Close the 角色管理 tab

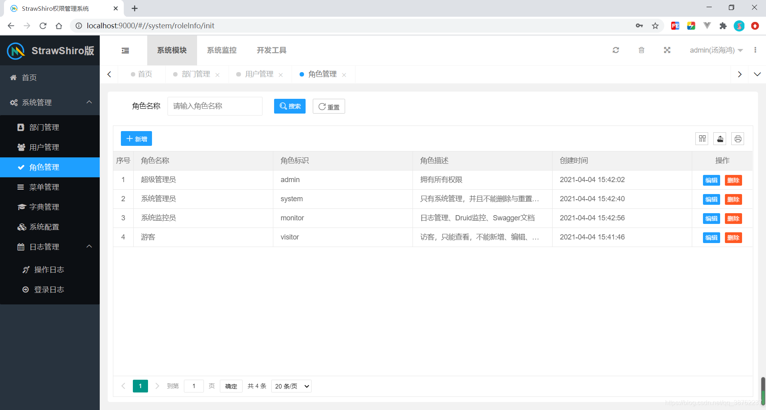344,75
